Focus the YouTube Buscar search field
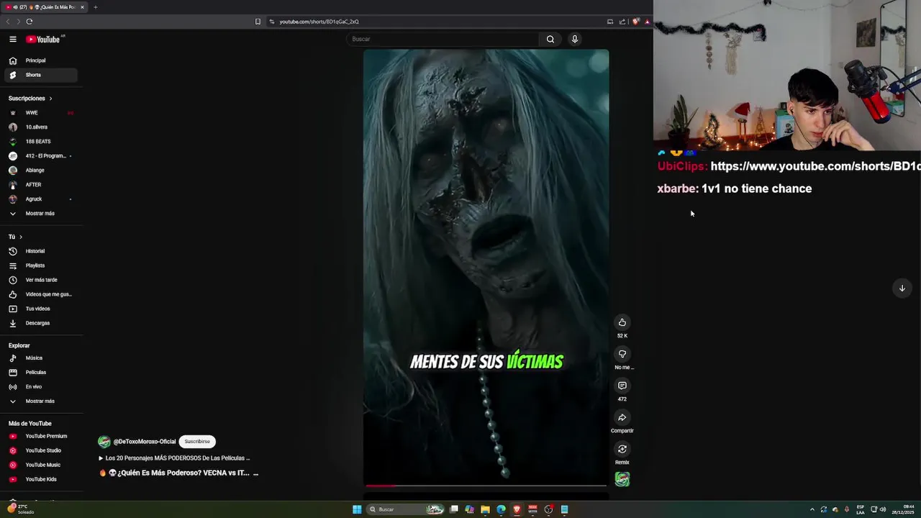This screenshot has height=518, width=921. [x=443, y=40]
